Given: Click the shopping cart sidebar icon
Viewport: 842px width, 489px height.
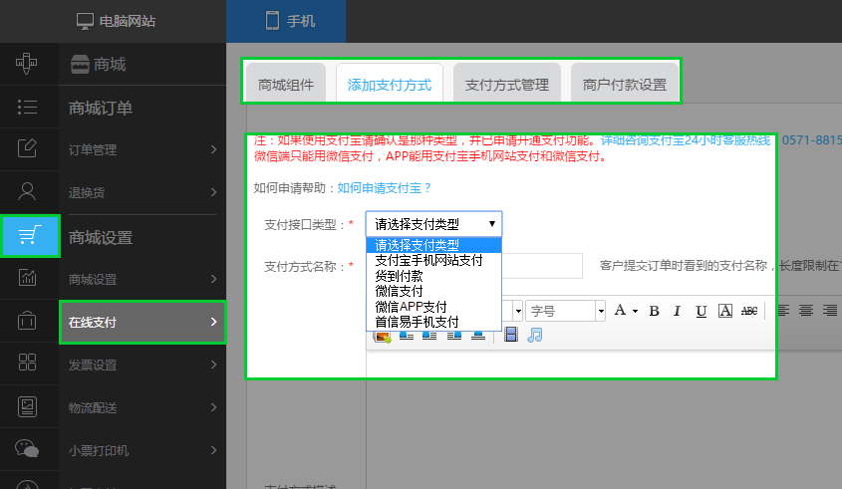Looking at the screenshot, I should (x=29, y=235).
